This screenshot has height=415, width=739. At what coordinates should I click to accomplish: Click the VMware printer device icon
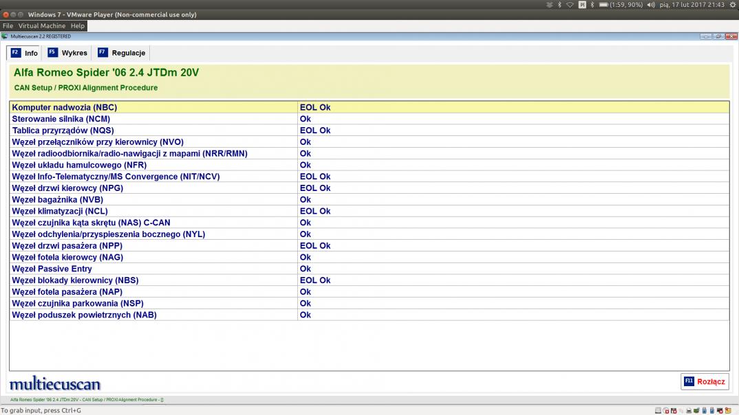[689, 411]
